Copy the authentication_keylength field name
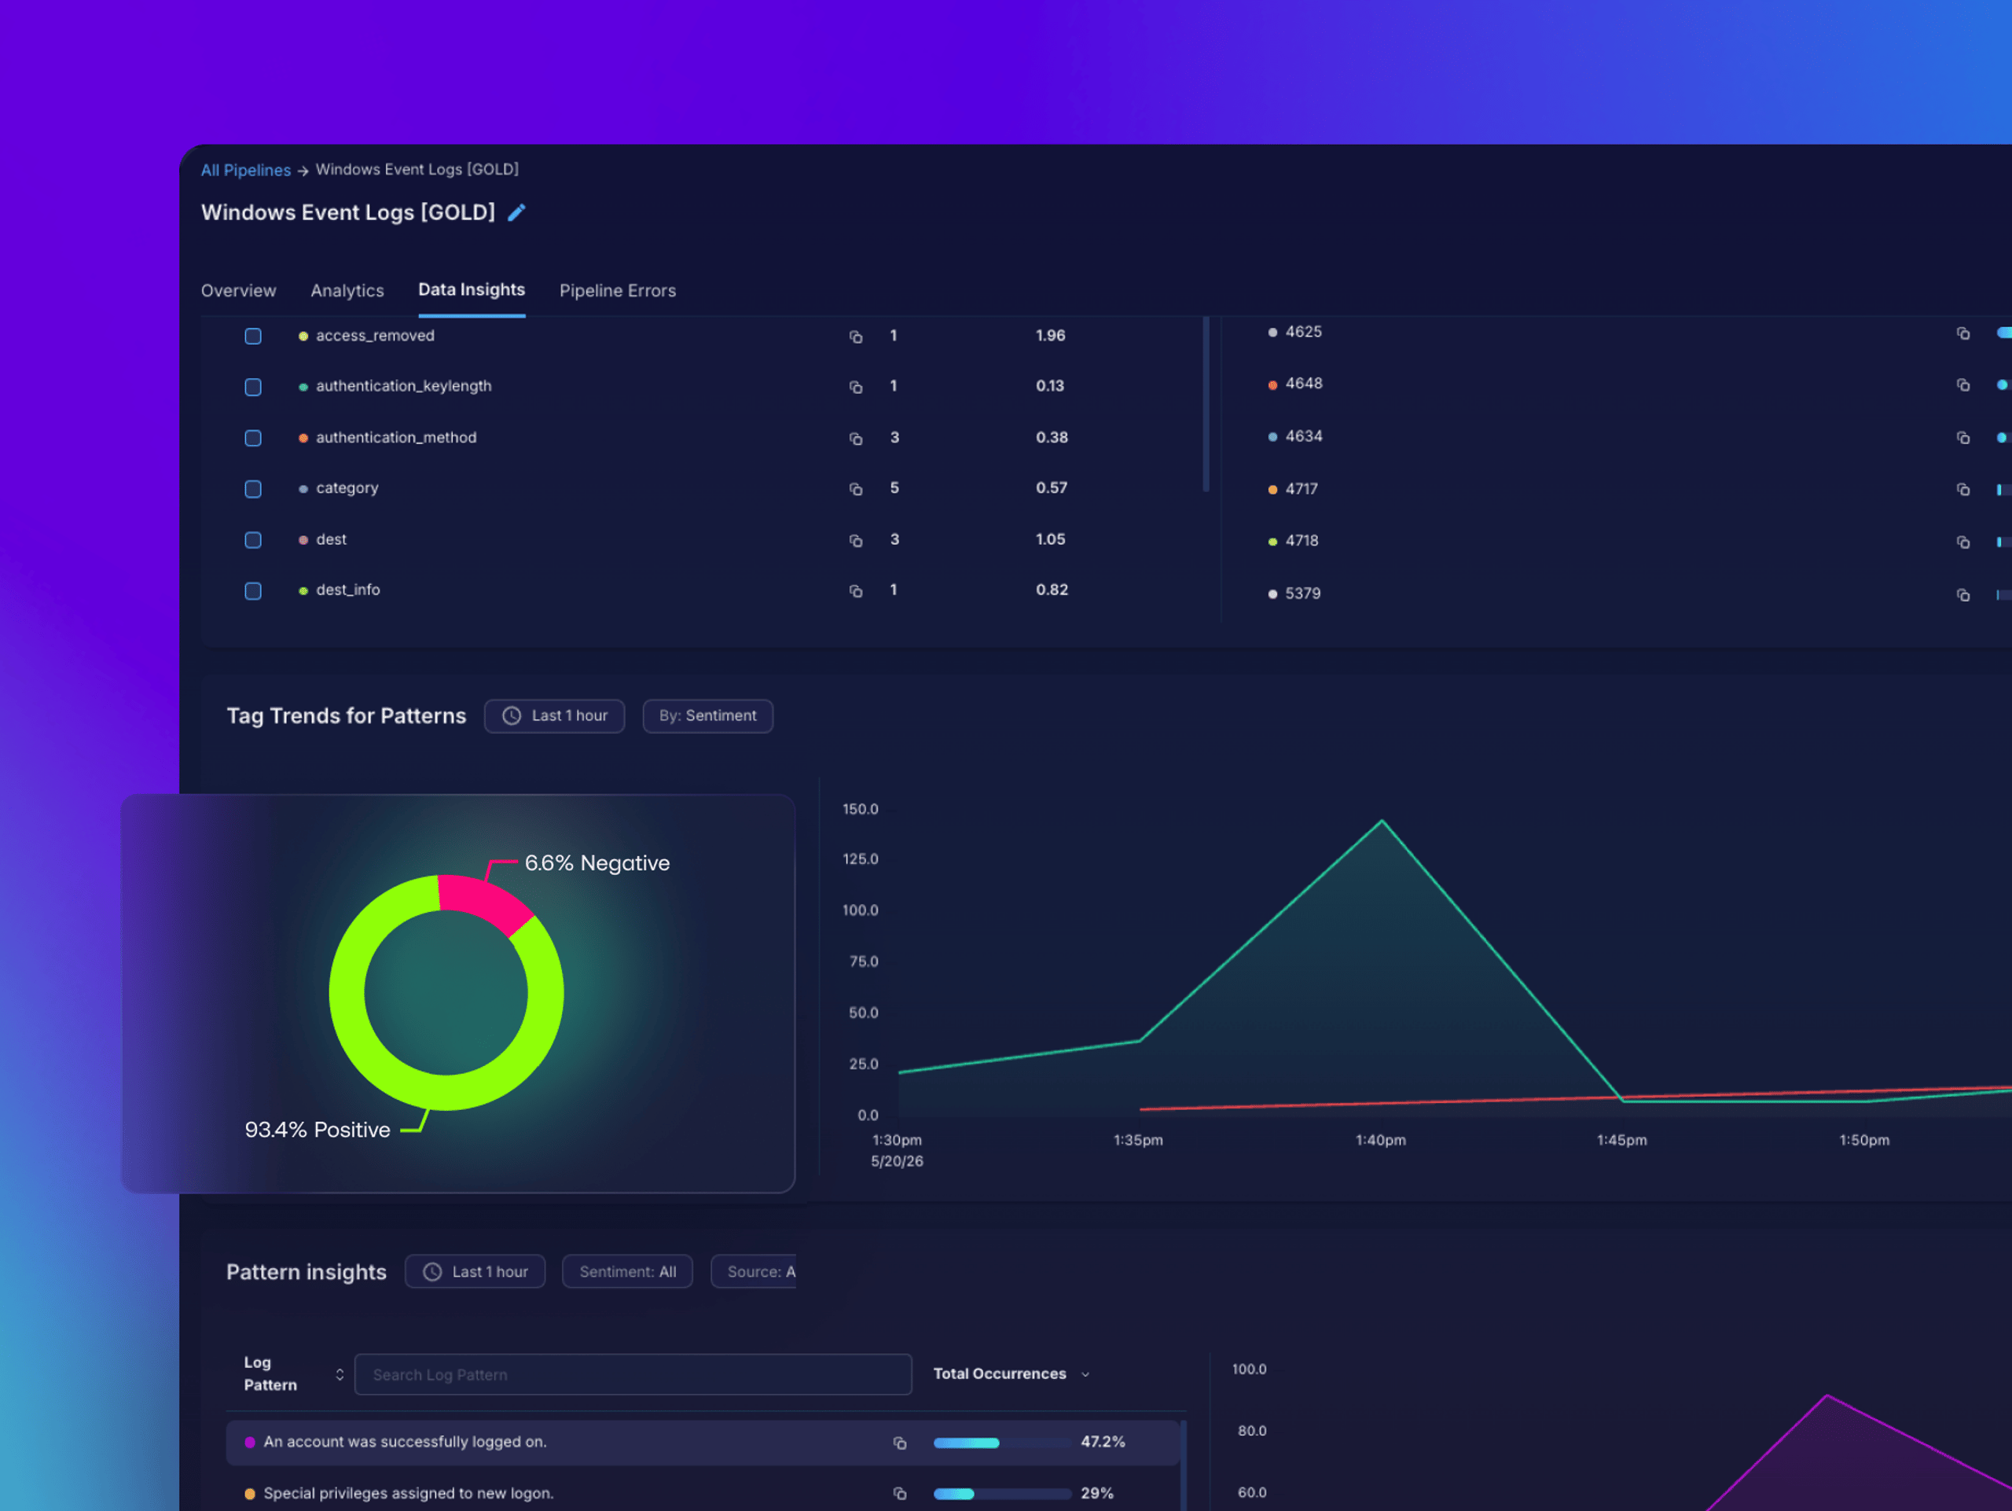The width and height of the screenshot is (2012, 1511). [856, 388]
